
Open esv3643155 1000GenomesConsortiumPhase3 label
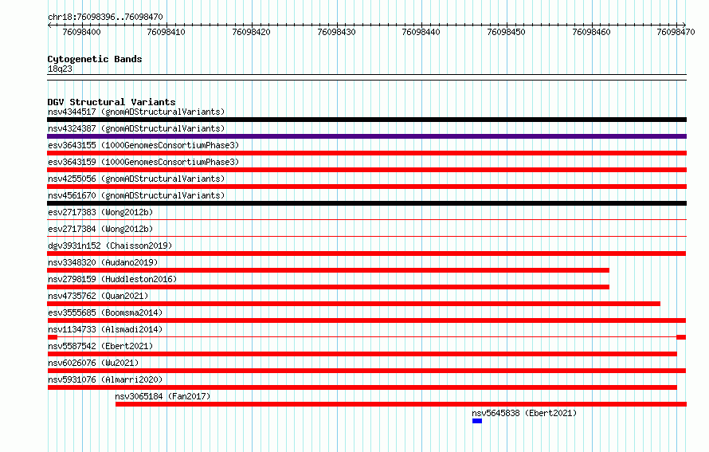(x=143, y=145)
